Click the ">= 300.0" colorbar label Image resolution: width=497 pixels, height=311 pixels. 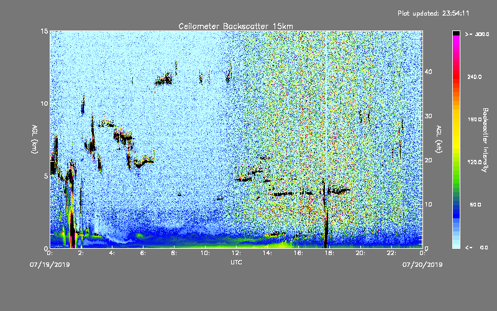coord(477,34)
